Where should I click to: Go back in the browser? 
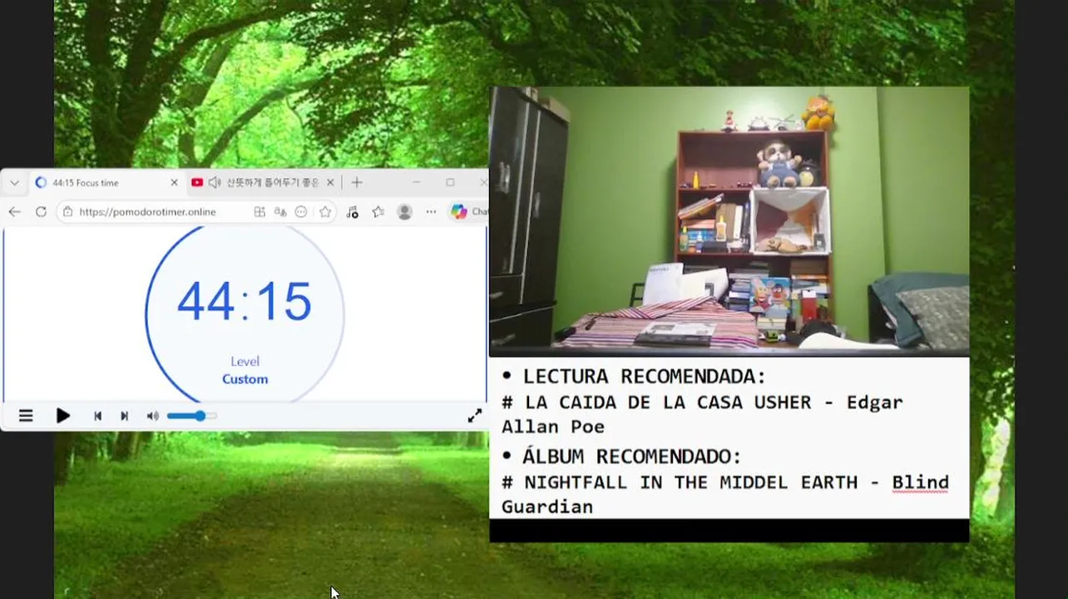tap(14, 212)
